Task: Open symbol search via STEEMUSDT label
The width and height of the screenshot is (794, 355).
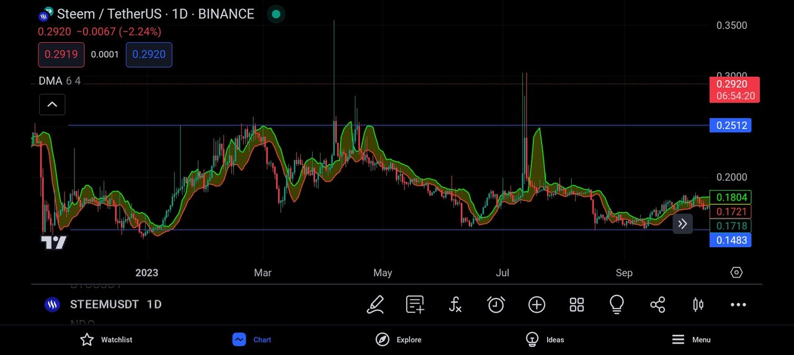Action: click(103, 304)
